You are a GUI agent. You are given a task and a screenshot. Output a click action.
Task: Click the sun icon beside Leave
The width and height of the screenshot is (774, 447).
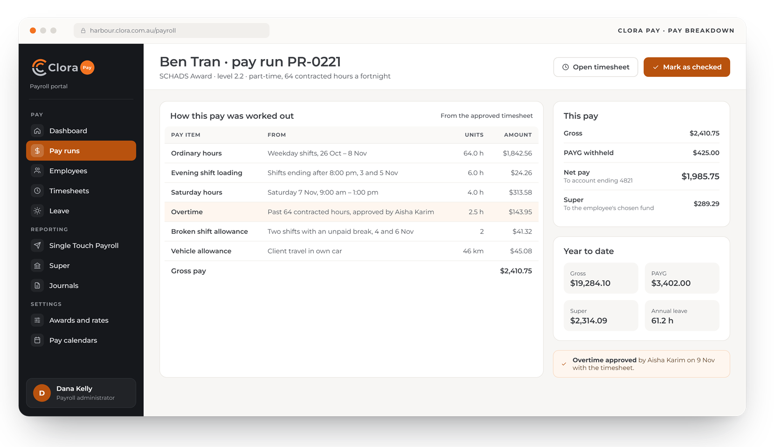point(37,211)
